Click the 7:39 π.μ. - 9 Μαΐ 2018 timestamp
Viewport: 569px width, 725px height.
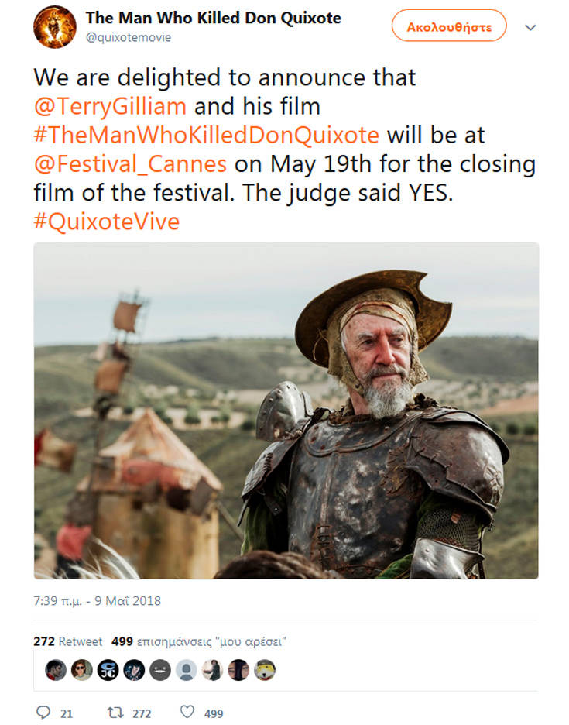(98, 600)
